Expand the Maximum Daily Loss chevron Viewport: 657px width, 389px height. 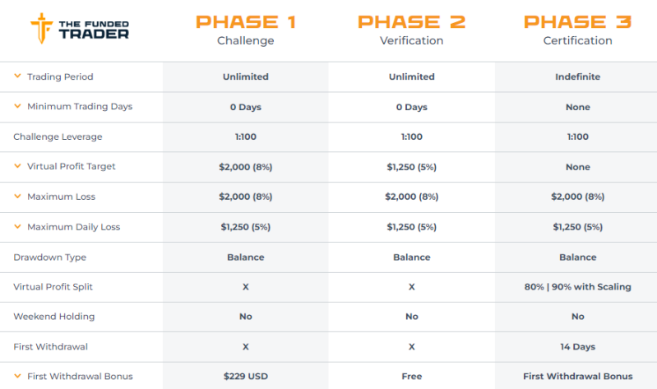coord(17,227)
